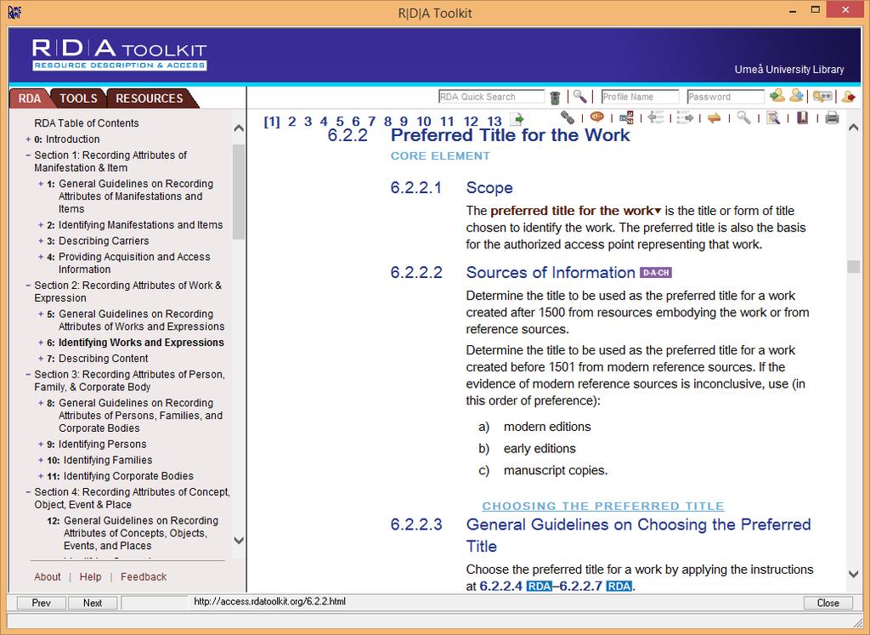Follow the 6.2.2.4 instruction link
Viewport: 870px width, 635px height.
[500, 587]
